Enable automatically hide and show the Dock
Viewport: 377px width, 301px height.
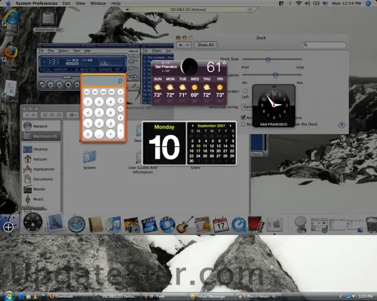pos(243,124)
